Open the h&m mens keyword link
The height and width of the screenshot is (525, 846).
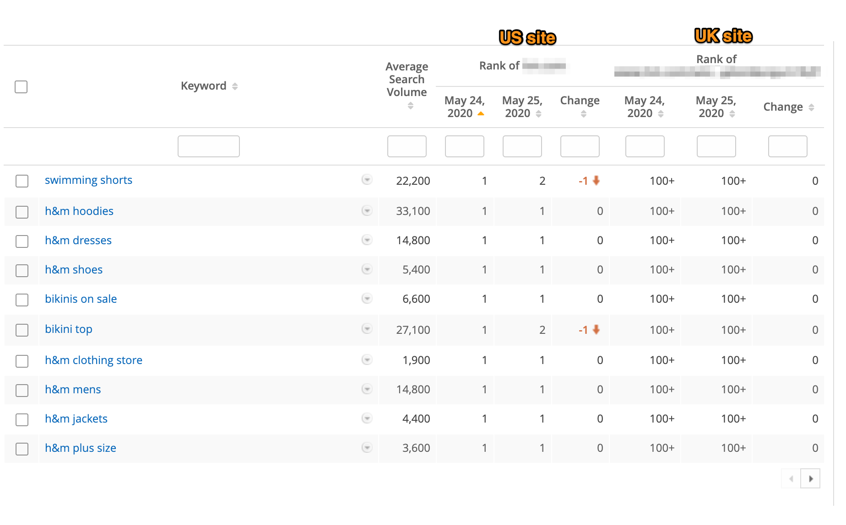[x=73, y=389]
